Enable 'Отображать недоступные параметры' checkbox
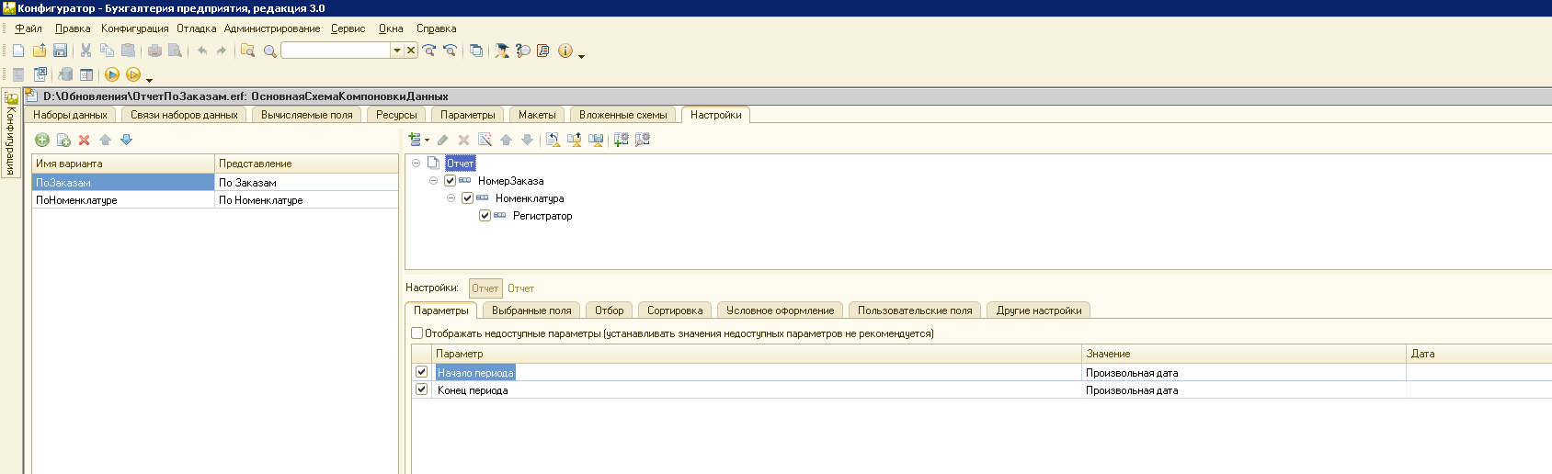The height and width of the screenshot is (474, 1552). pos(417,333)
